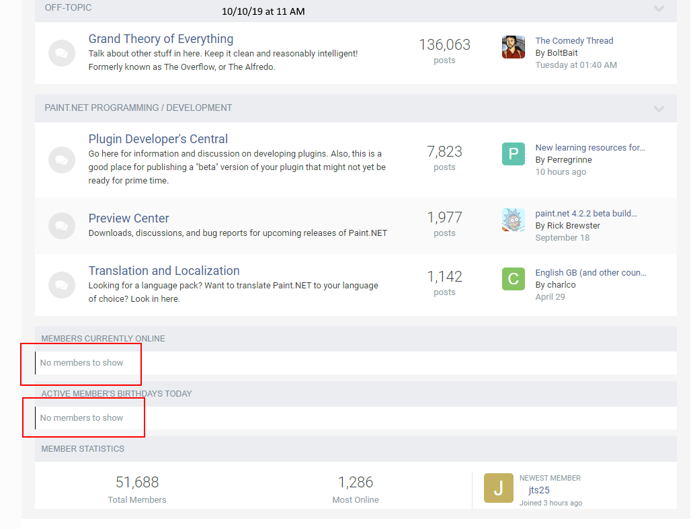Image resolution: width=695 pixels, height=529 pixels.
Task: Click ACTIVE MEMBER'S BIRTHDAYS TODAY heading
Action: tap(116, 394)
